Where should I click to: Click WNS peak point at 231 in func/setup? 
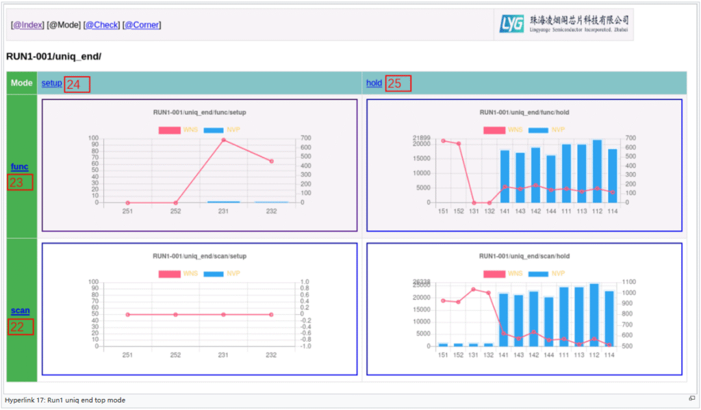pos(223,140)
